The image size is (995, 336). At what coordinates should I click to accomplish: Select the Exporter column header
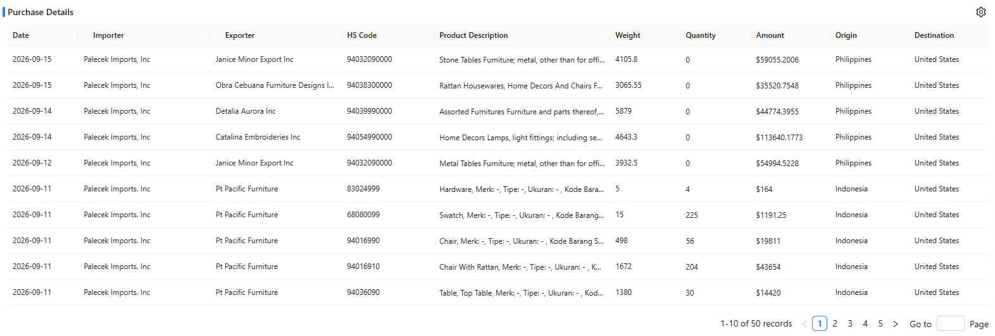pyautogui.click(x=240, y=35)
